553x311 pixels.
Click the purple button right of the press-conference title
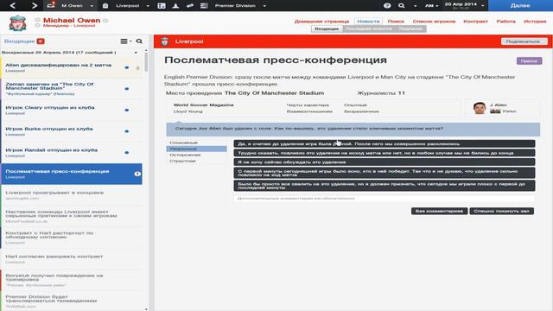coord(529,61)
